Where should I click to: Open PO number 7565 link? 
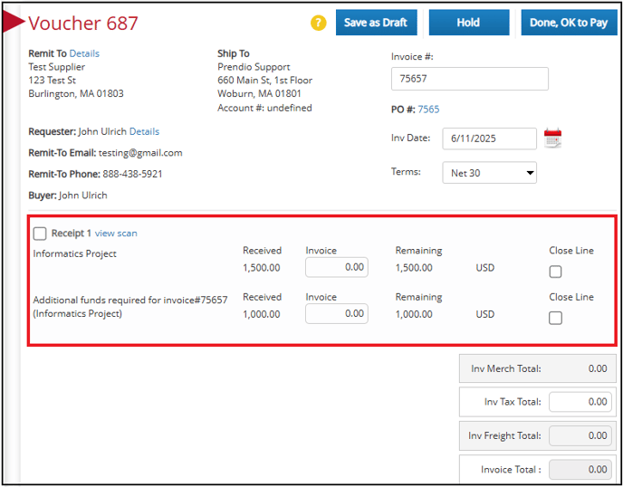tap(428, 110)
